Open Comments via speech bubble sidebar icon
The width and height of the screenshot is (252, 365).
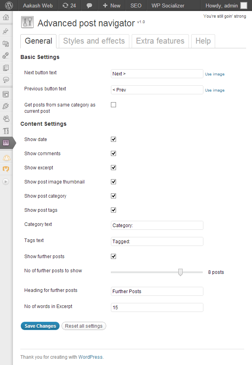pos(6,80)
